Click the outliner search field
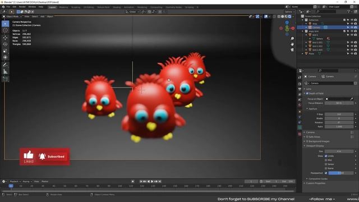Image resolution: width=359 pixels, height=202 pixels. coord(325,11)
